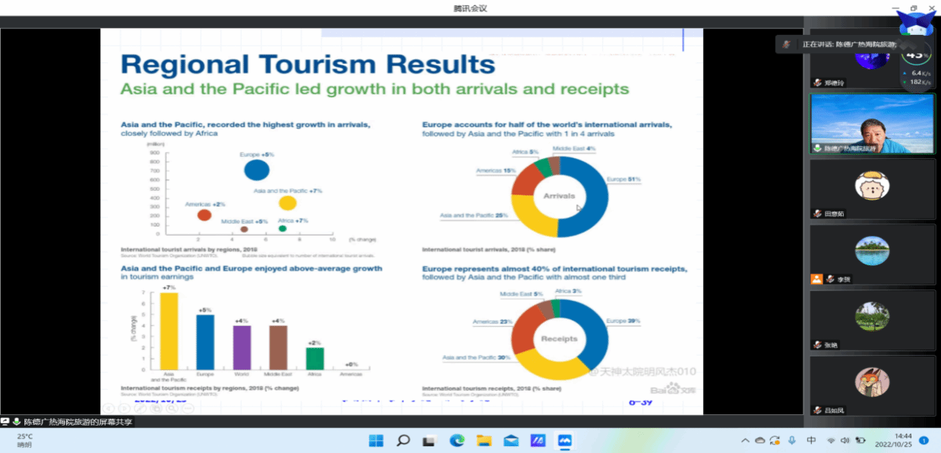
Task: Open Microsoft Edge from the taskbar
Action: pos(457,440)
